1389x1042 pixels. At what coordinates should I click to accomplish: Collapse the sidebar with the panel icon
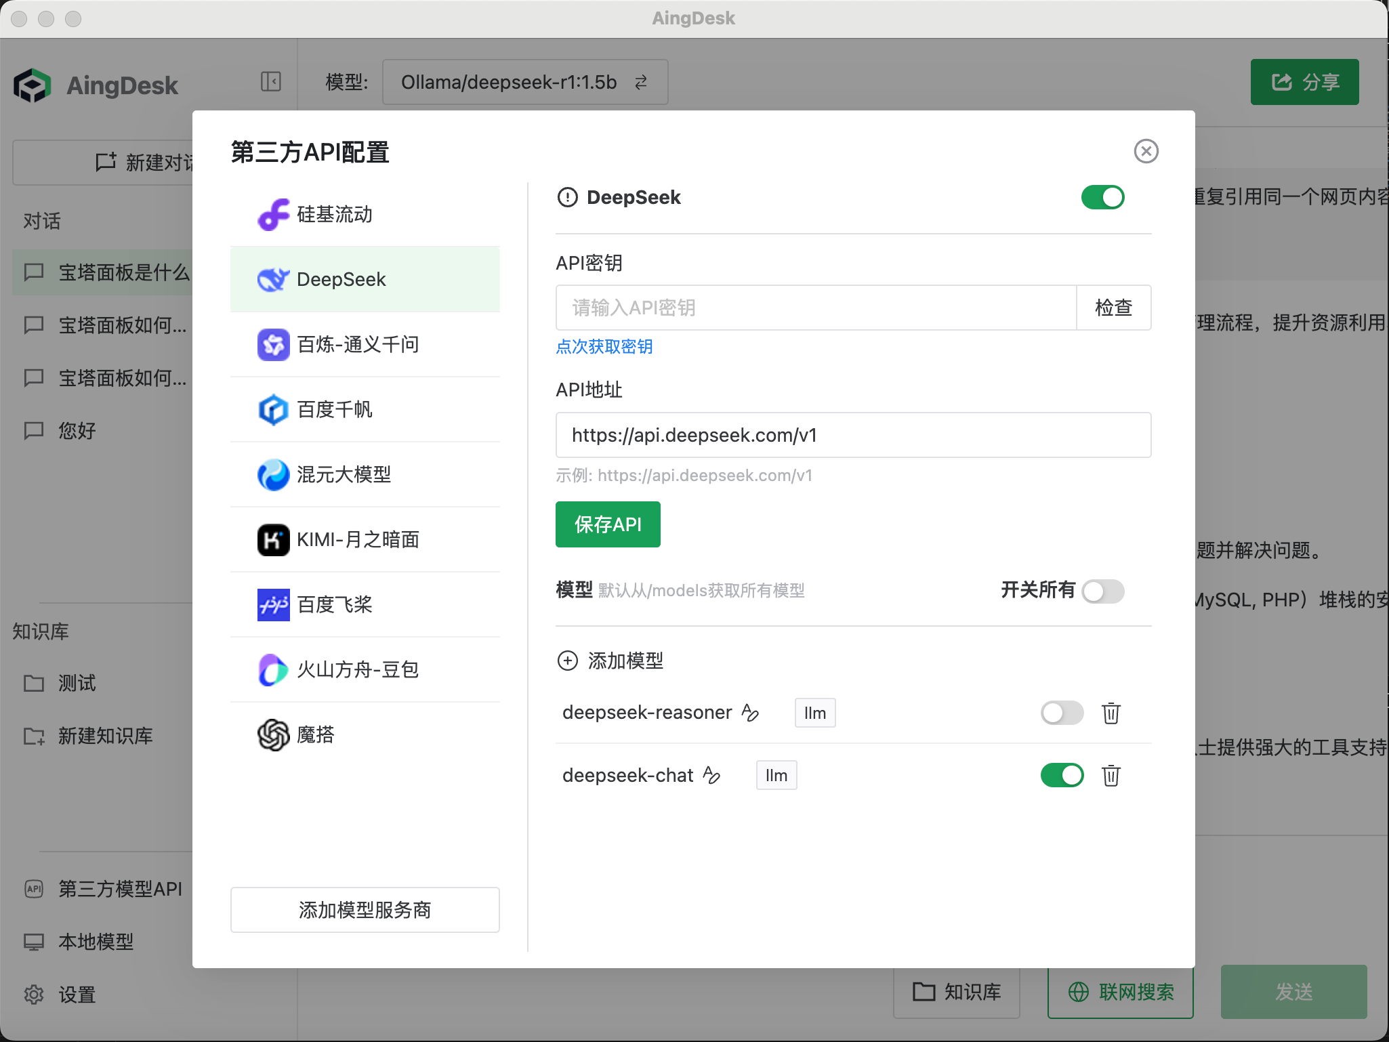click(x=270, y=82)
